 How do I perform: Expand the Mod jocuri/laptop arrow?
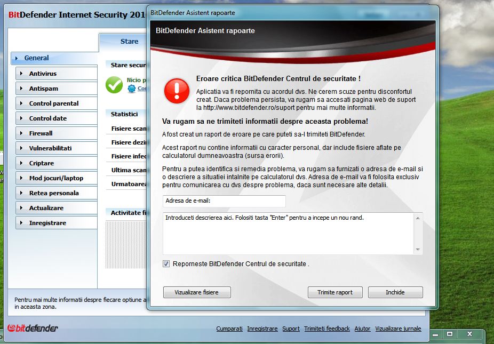pos(21,178)
